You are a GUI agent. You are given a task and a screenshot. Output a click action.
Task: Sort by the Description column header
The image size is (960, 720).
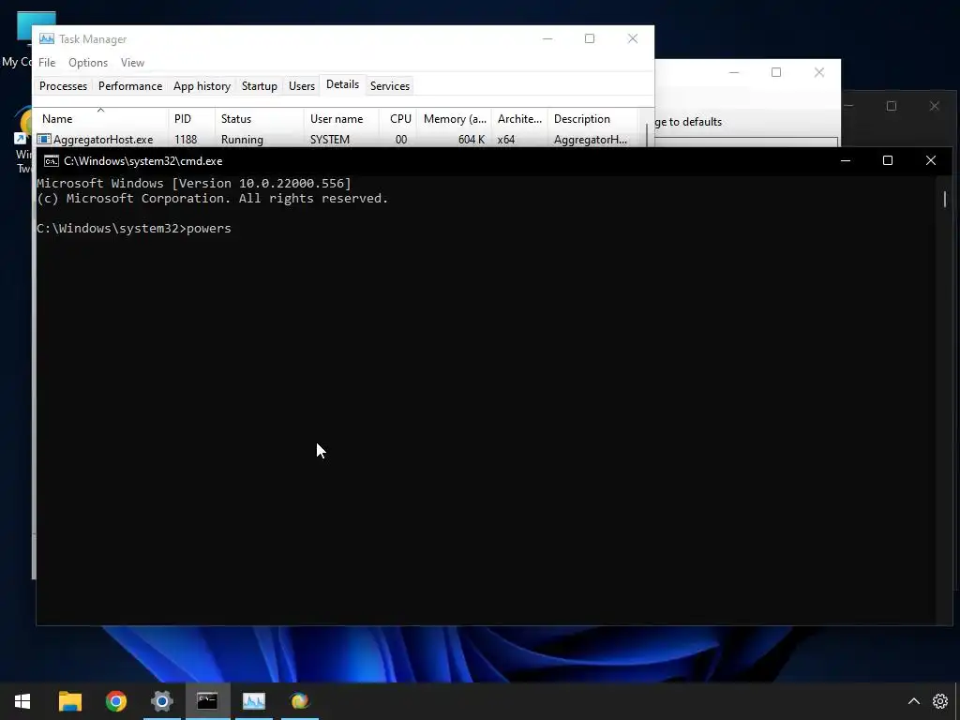click(592, 119)
